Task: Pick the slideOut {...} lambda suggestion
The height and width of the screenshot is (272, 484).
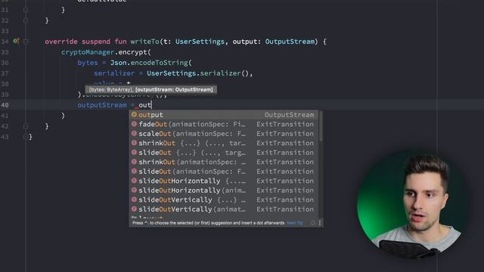Action: (x=225, y=153)
